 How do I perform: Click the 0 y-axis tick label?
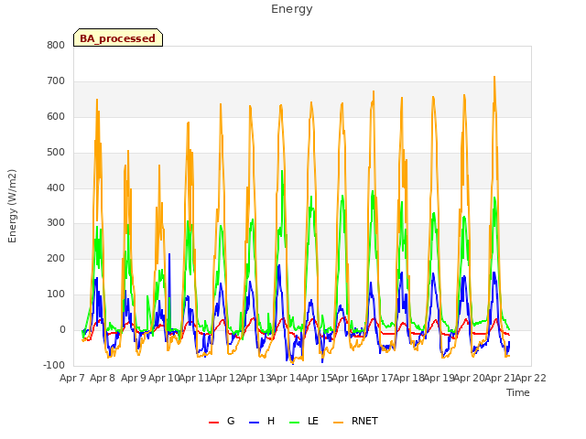[62, 329]
